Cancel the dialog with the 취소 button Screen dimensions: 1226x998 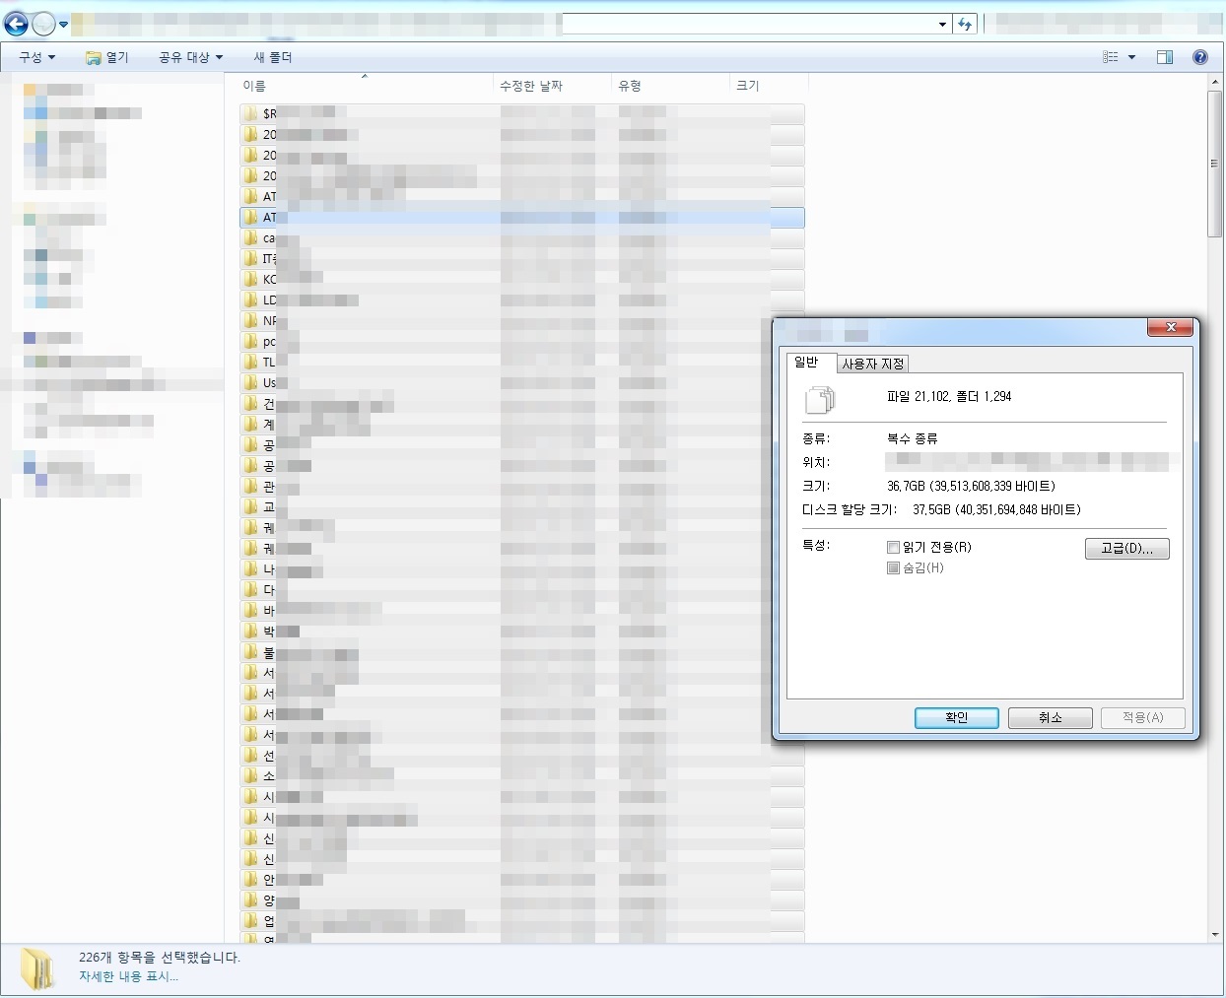tap(1051, 717)
